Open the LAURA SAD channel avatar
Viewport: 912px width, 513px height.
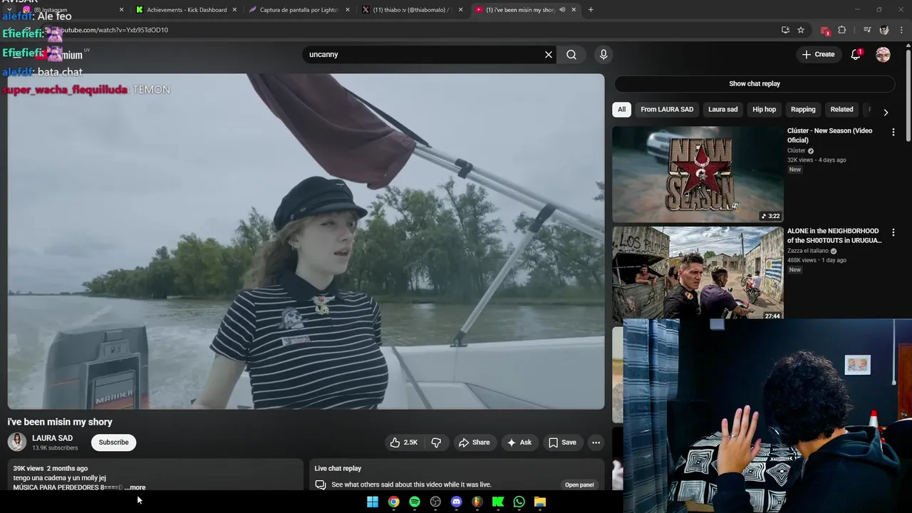click(17, 442)
